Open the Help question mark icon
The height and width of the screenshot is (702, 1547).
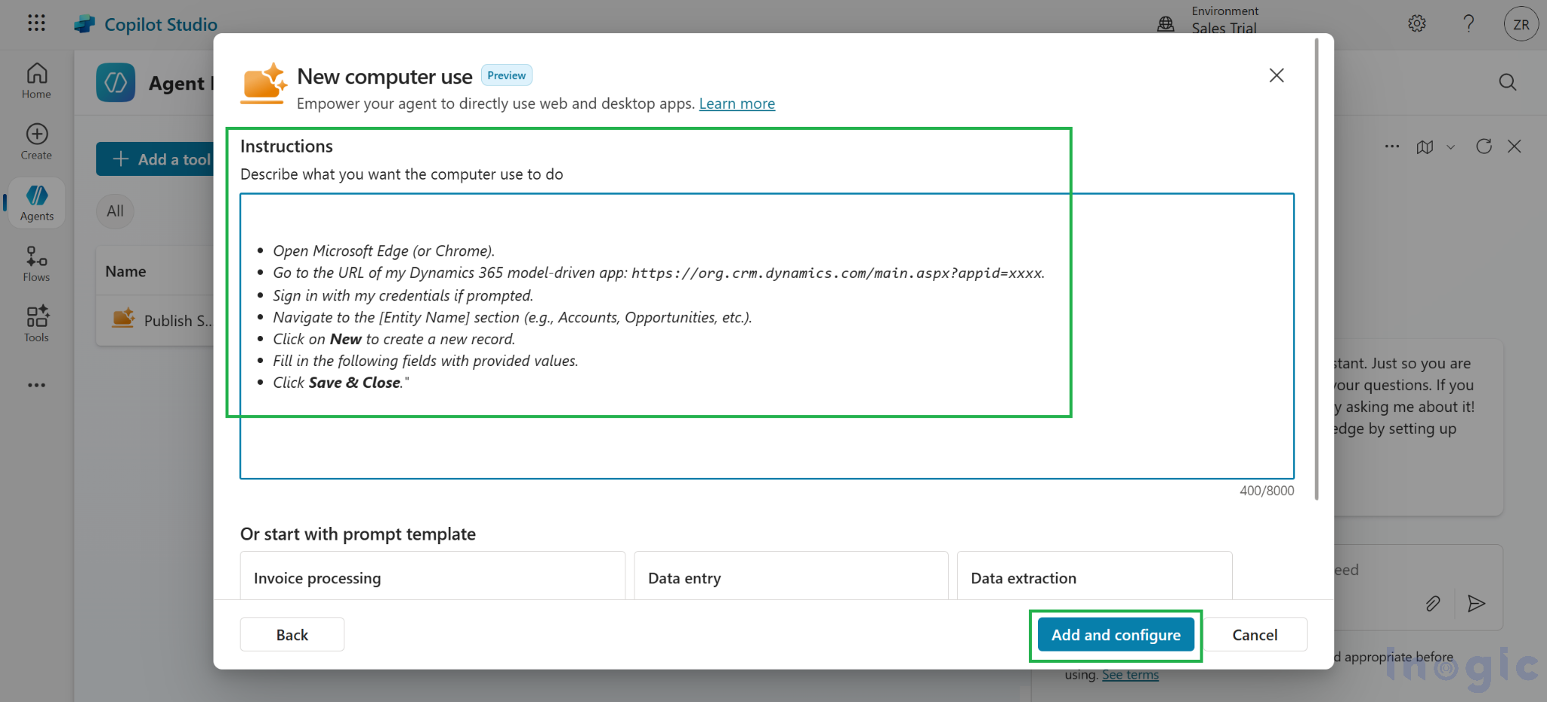(x=1468, y=23)
